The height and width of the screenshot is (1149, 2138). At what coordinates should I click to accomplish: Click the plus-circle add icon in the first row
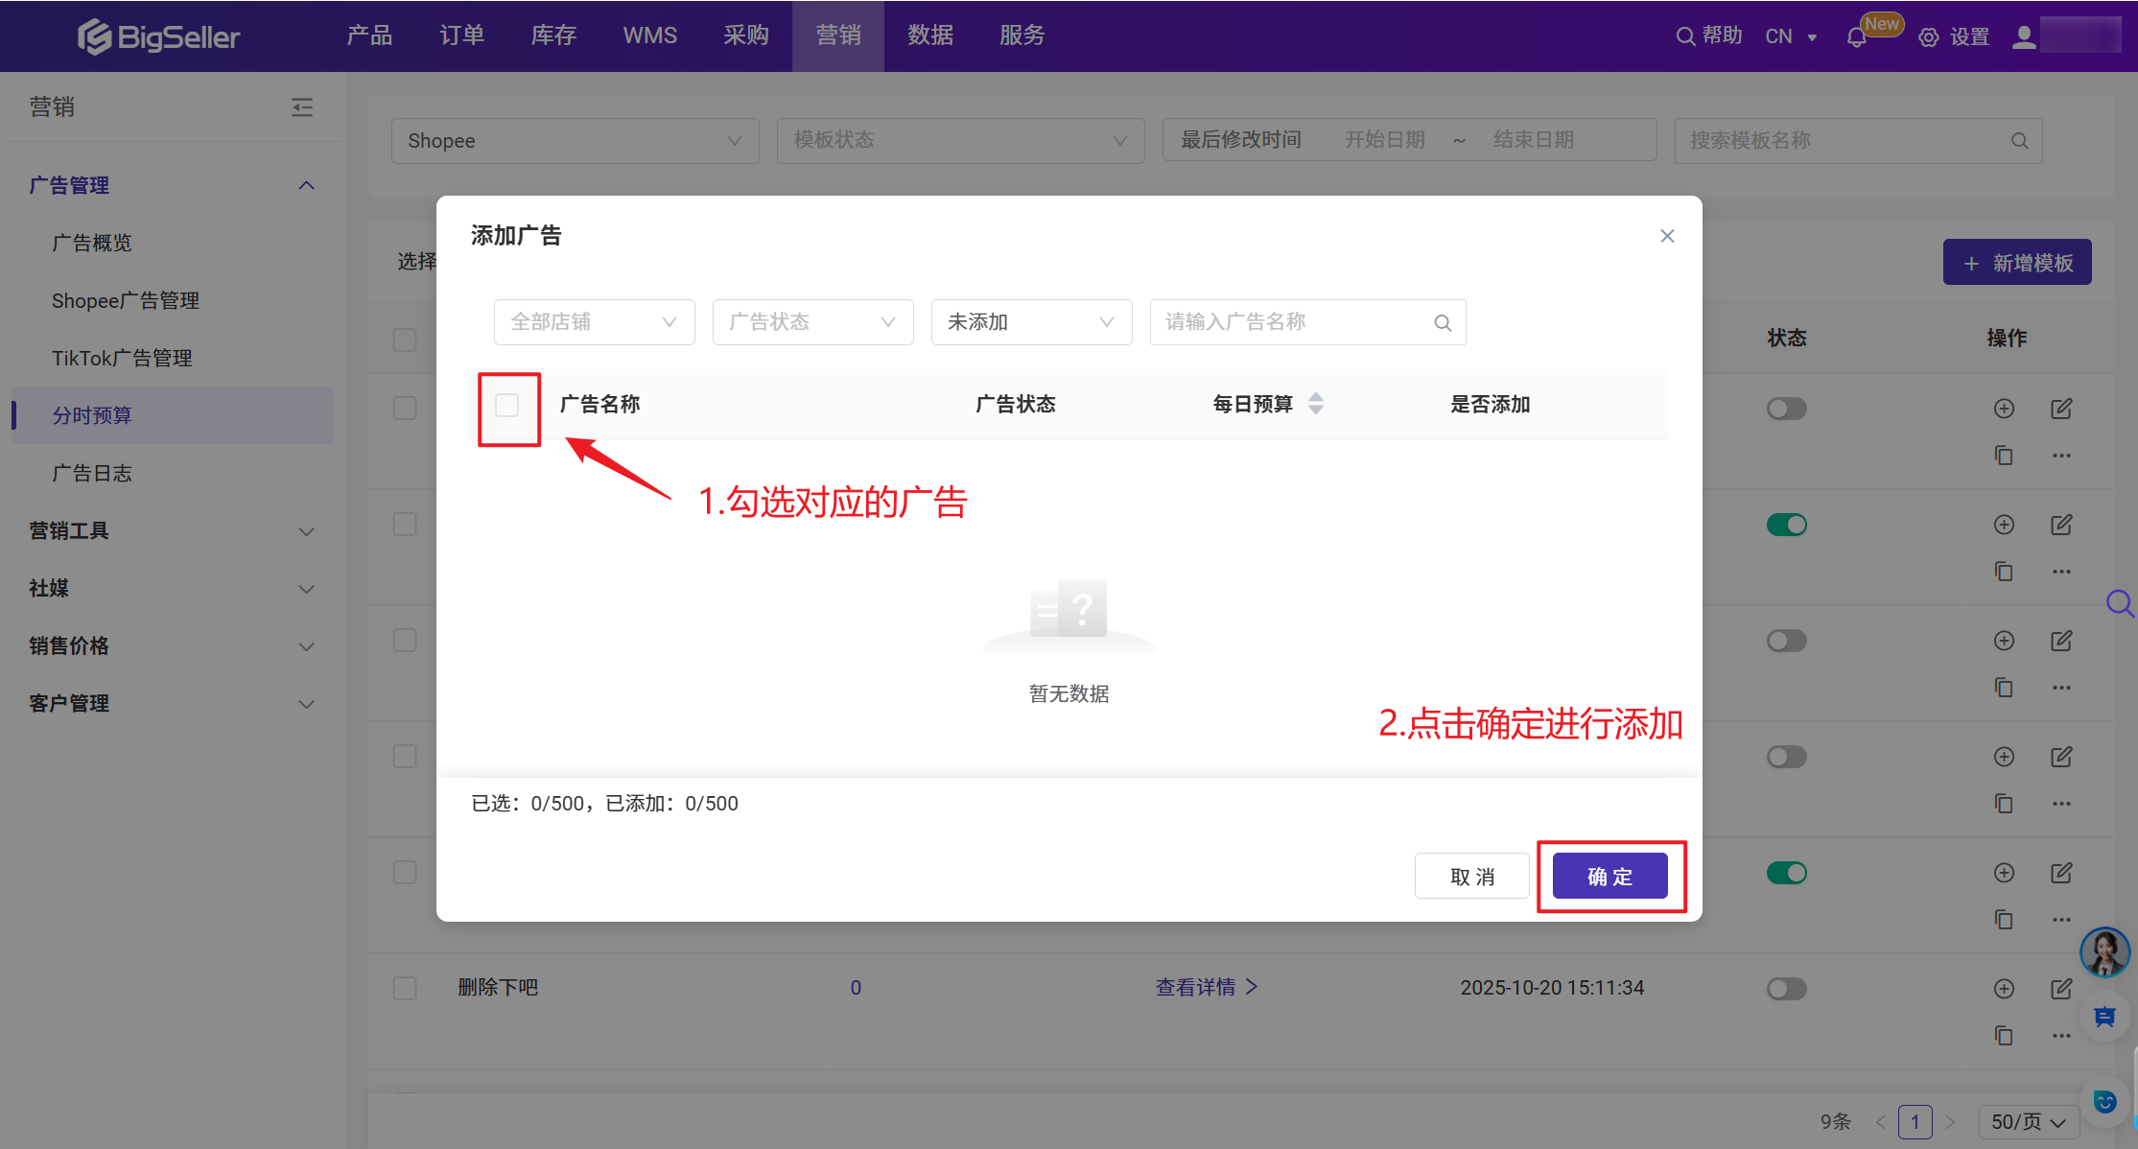[2004, 409]
